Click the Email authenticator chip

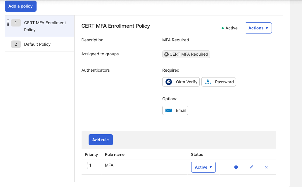[x=175, y=110]
